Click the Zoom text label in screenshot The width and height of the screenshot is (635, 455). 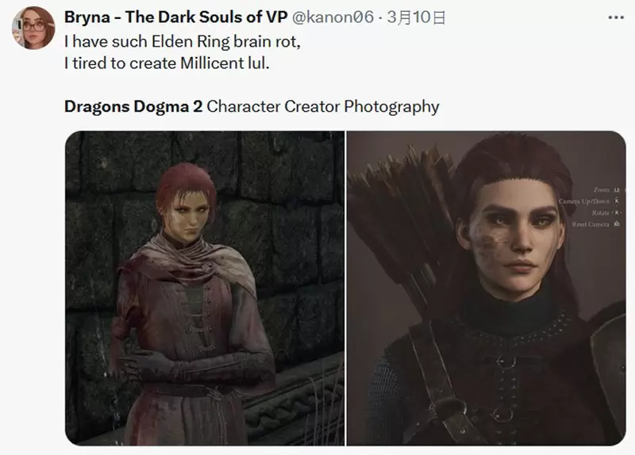click(602, 189)
